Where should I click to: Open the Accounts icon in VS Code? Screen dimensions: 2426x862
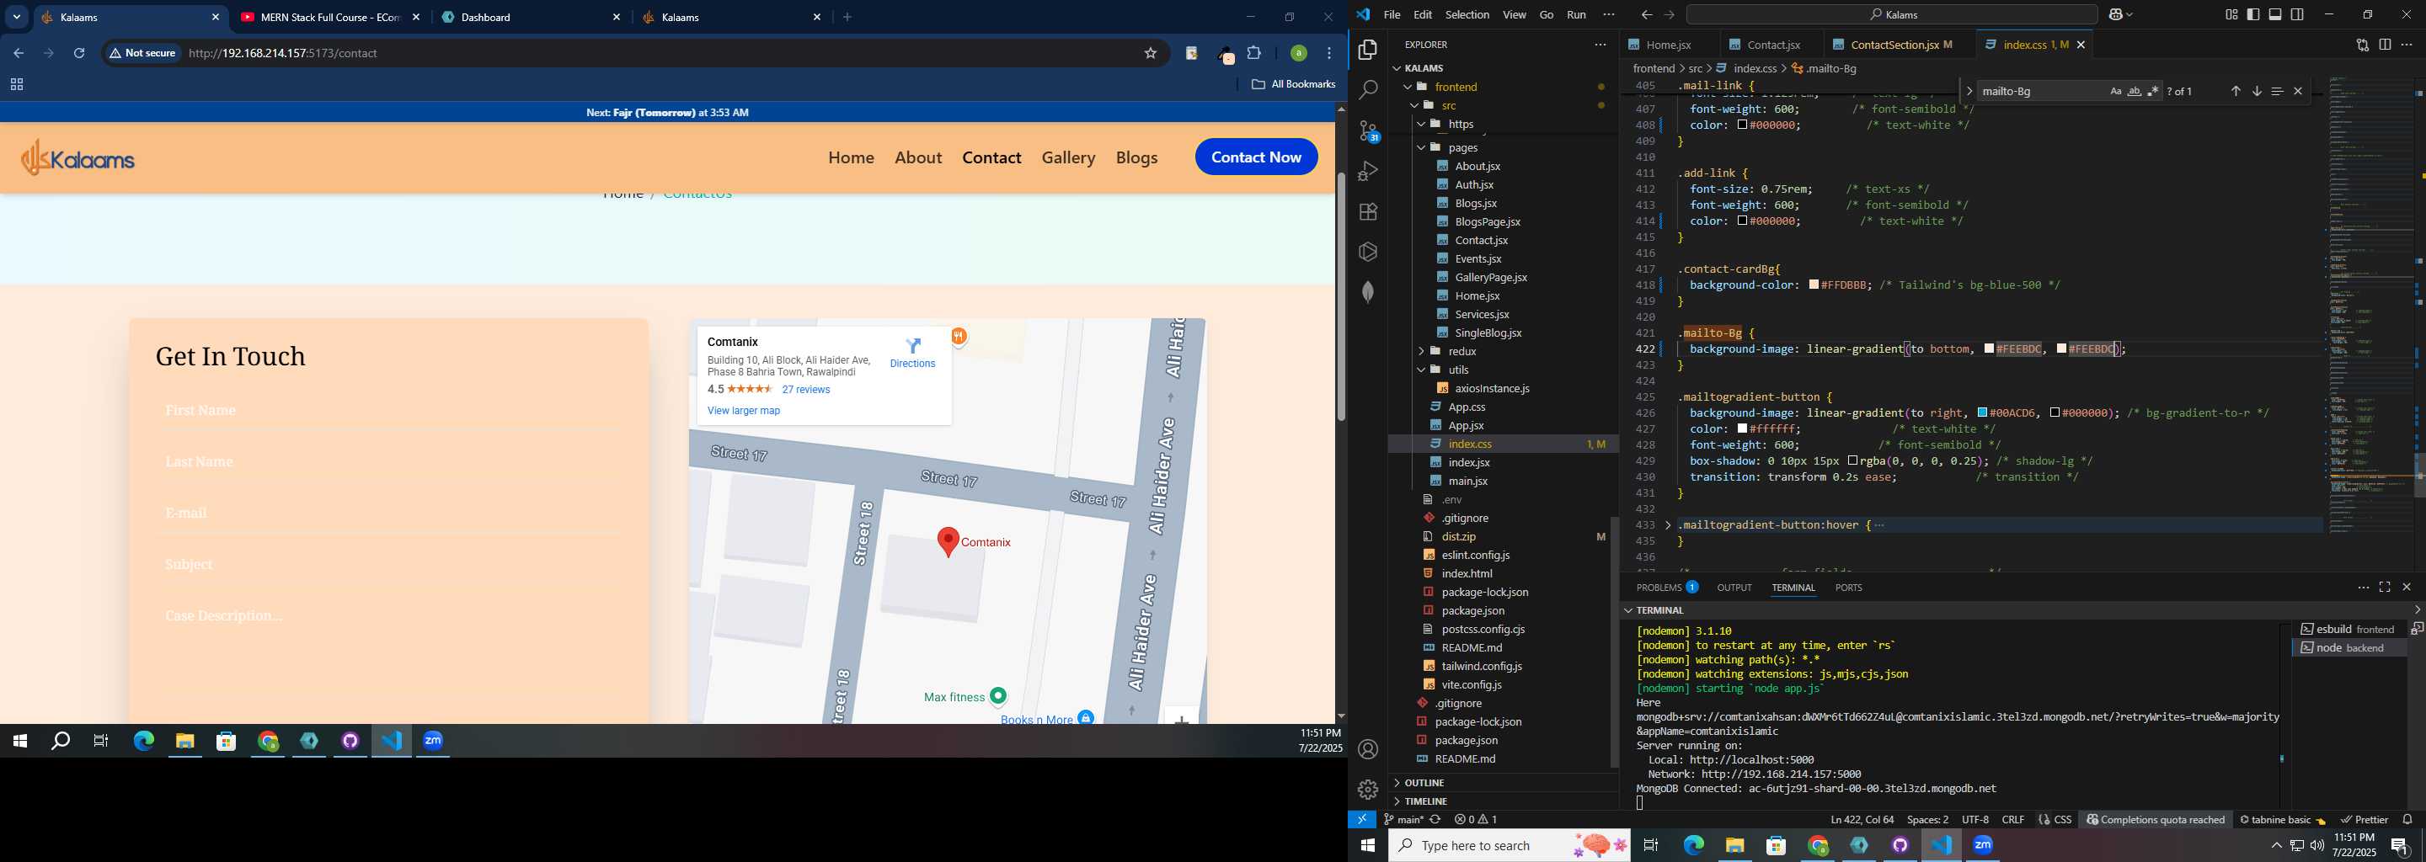(x=1367, y=749)
